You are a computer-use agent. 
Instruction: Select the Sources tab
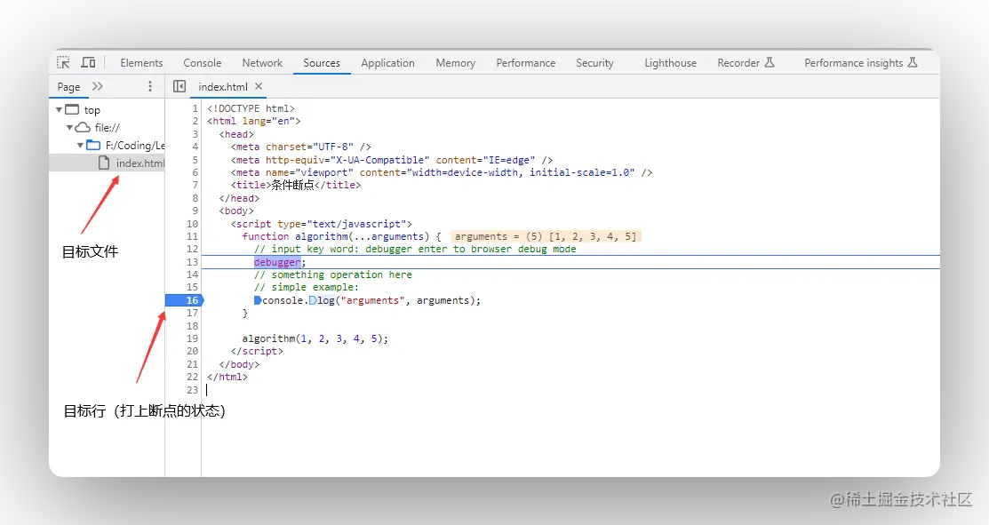(x=322, y=63)
